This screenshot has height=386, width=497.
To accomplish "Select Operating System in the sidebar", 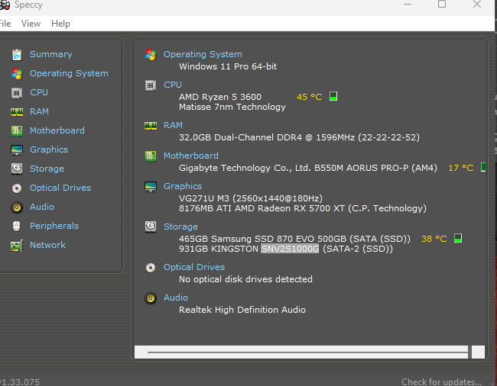I will pyautogui.click(x=69, y=73).
